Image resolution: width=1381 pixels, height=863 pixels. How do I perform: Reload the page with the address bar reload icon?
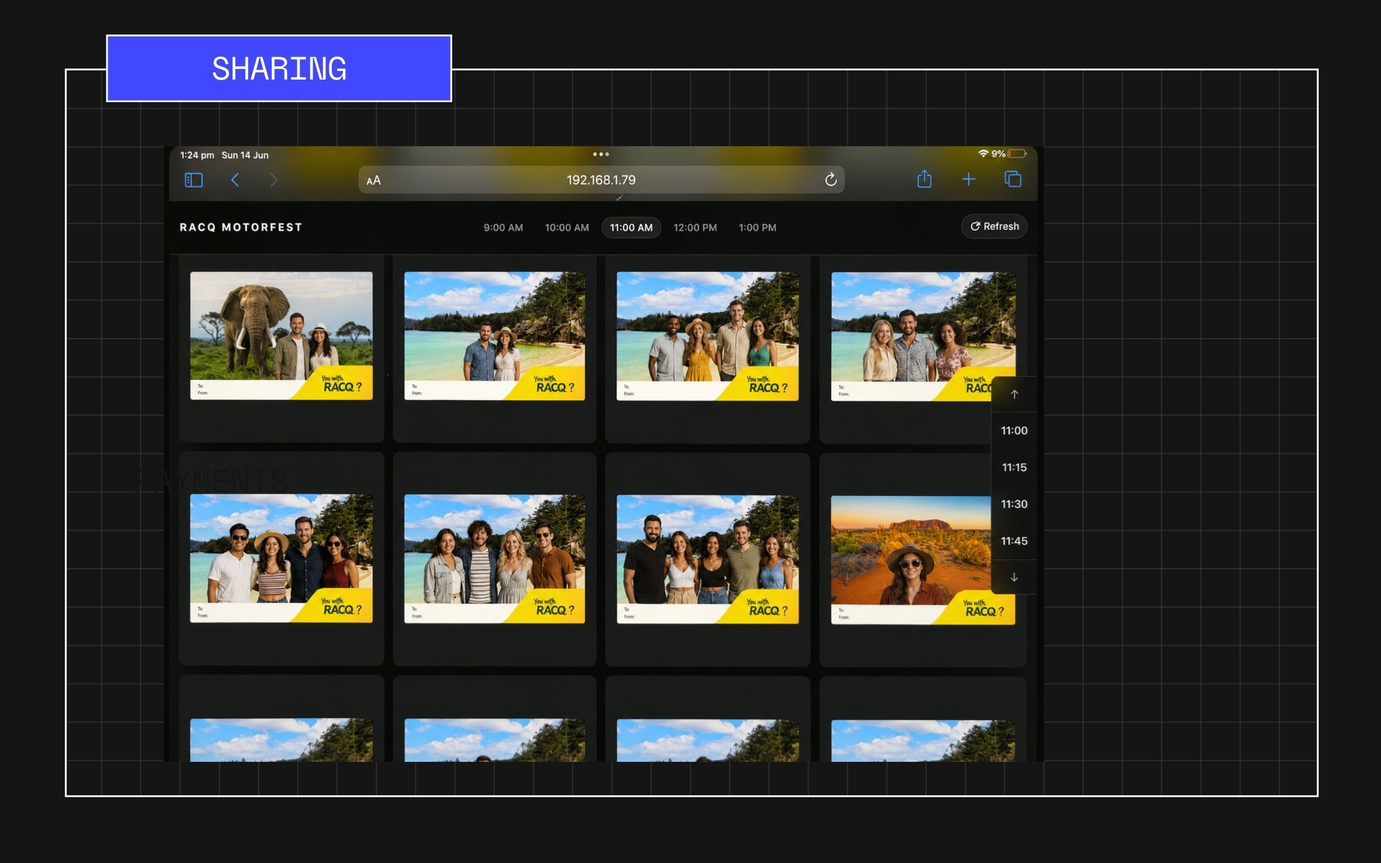point(831,180)
